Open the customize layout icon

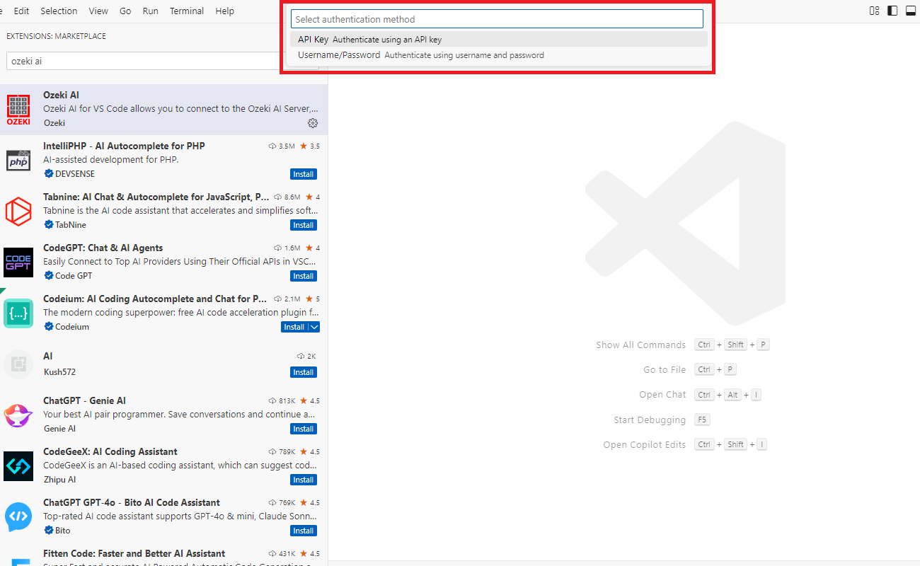(875, 11)
